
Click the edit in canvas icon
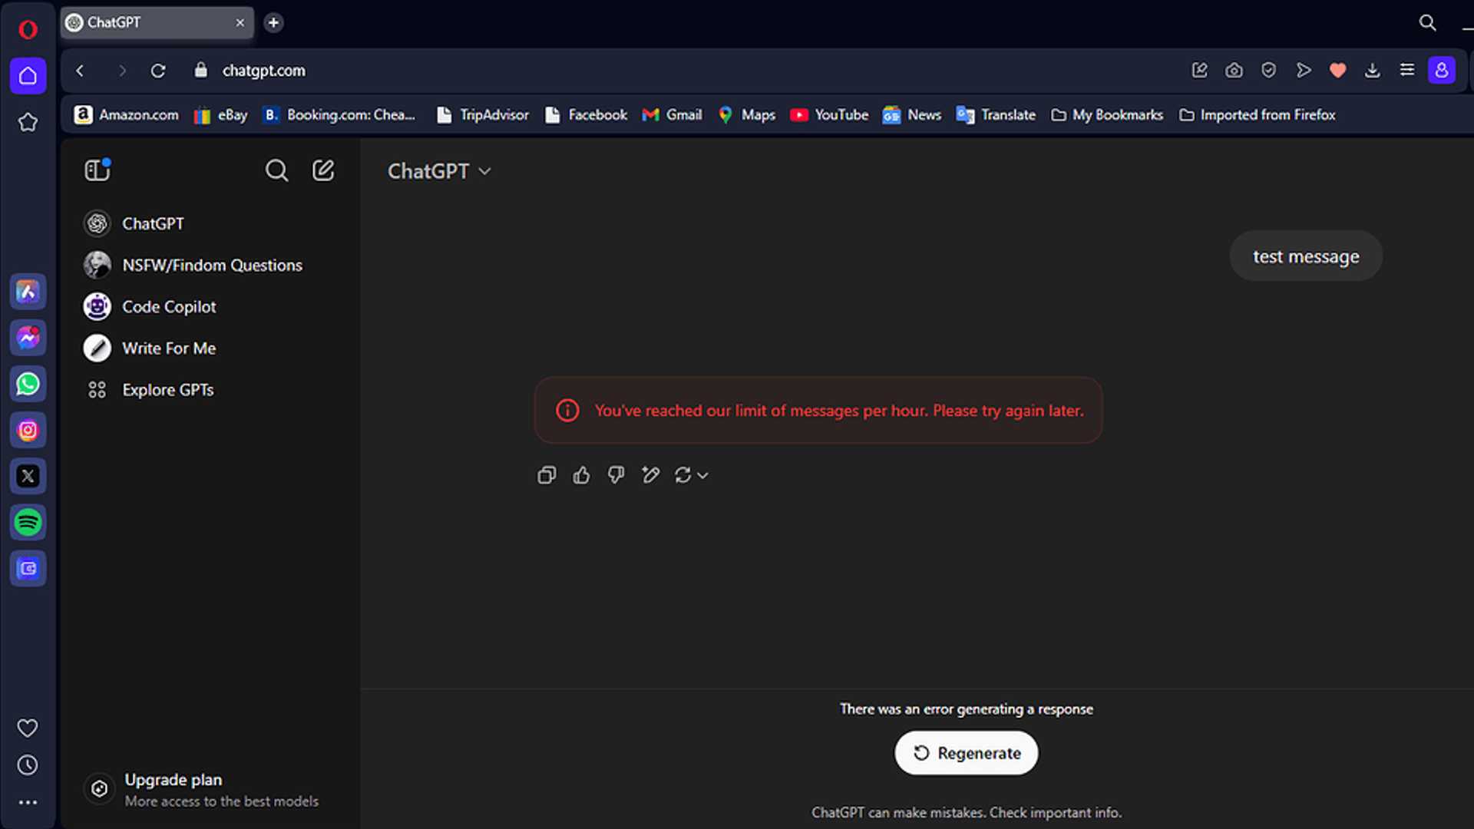click(x=650, y=475)
